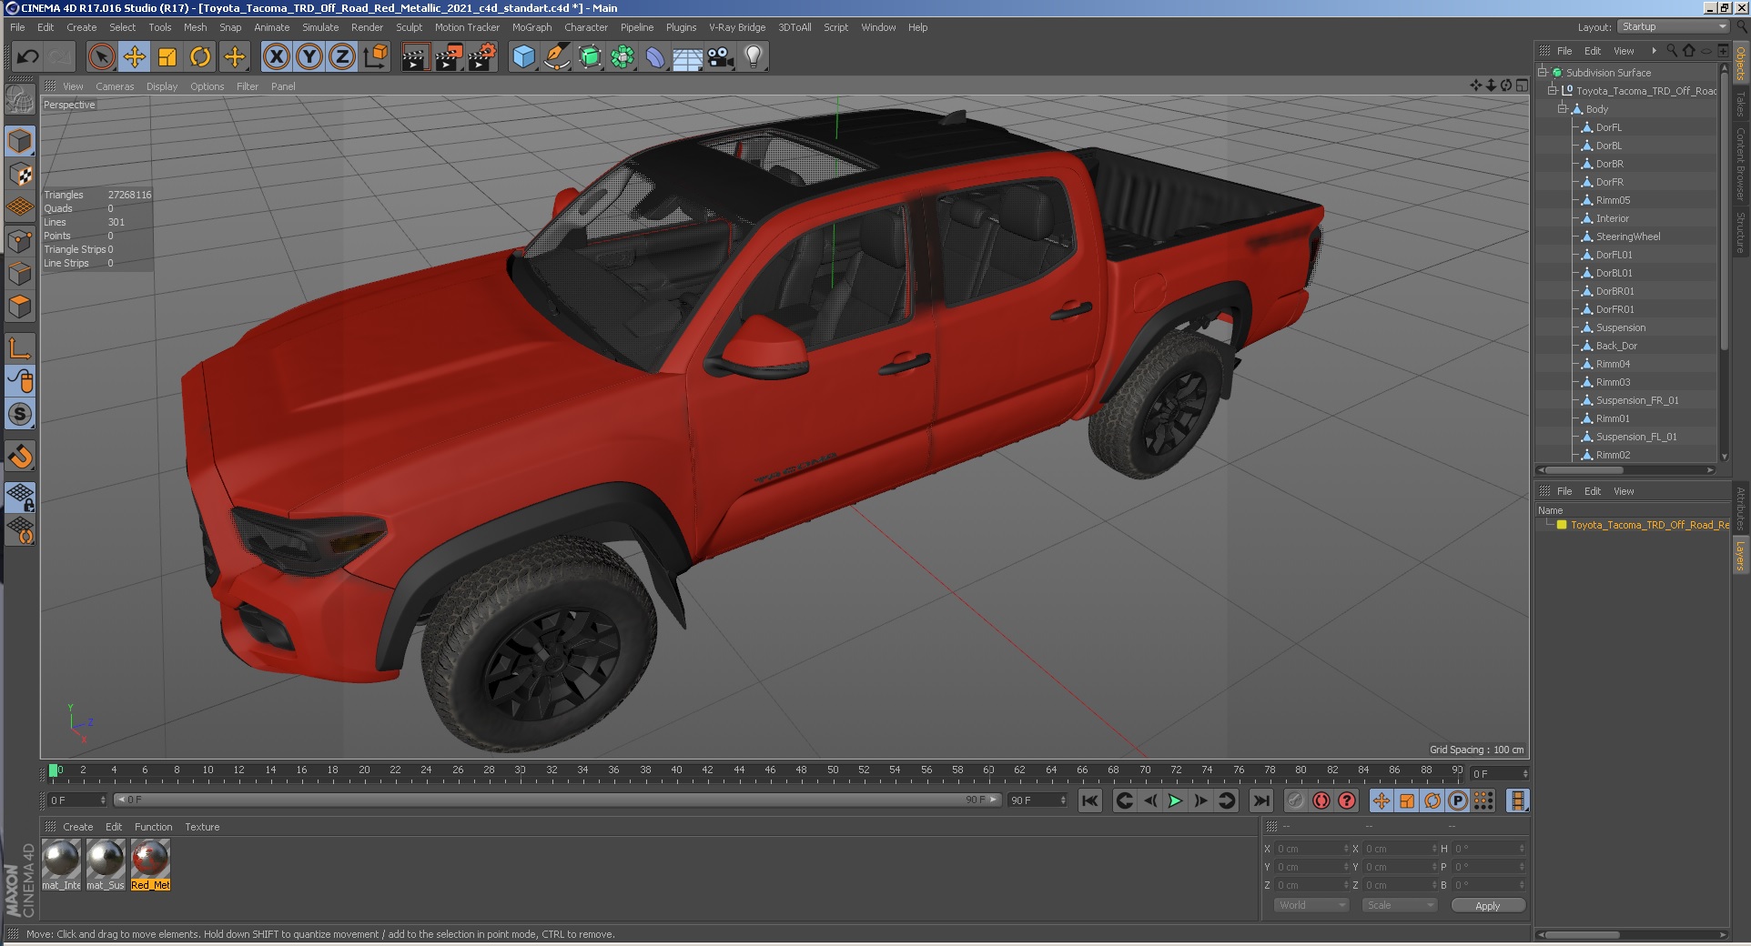
Task: Toggle Position keyframe recording
Action: (1382, 800)
